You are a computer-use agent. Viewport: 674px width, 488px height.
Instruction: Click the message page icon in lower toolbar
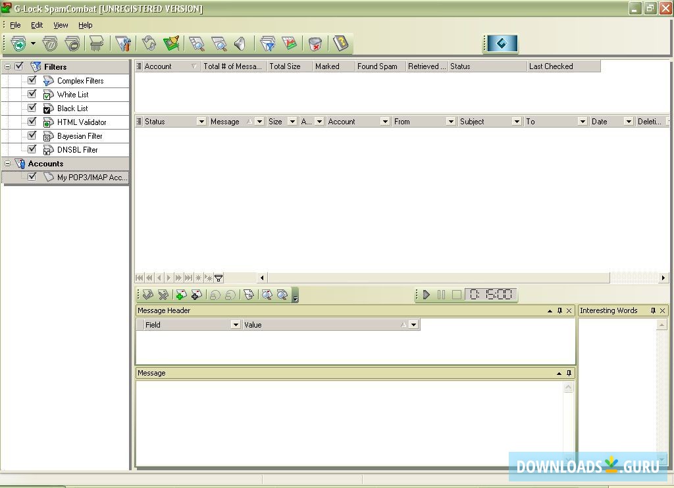(x=249, y=295)
